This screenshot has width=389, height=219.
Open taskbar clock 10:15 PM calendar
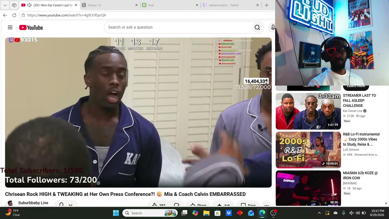click(x=377, y=213)
